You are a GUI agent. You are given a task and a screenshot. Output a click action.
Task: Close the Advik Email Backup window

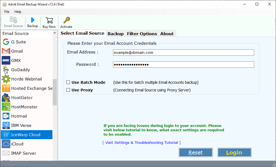(x=269, y=4)
